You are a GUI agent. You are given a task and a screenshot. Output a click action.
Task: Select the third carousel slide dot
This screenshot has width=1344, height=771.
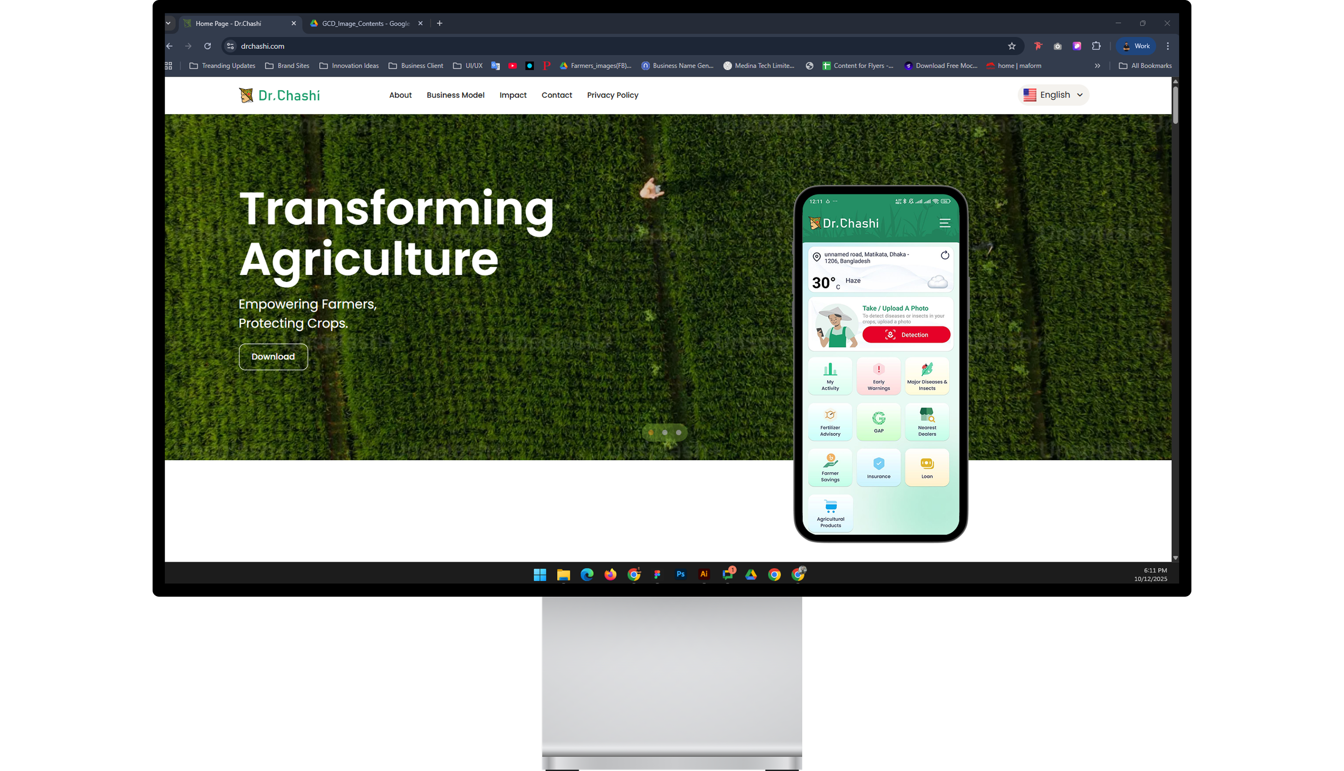coord(679,433)
